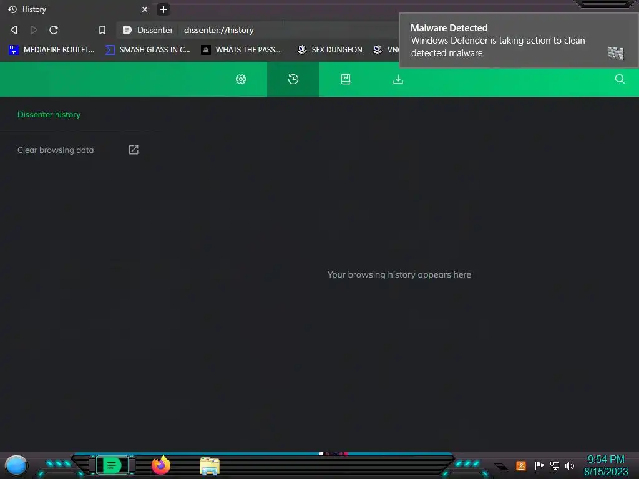Open the SEX DUNGEON bookmark
Image resolution: width=639 pixels, height=479 pixels.
pyautogui.click(x=330, y=50)
